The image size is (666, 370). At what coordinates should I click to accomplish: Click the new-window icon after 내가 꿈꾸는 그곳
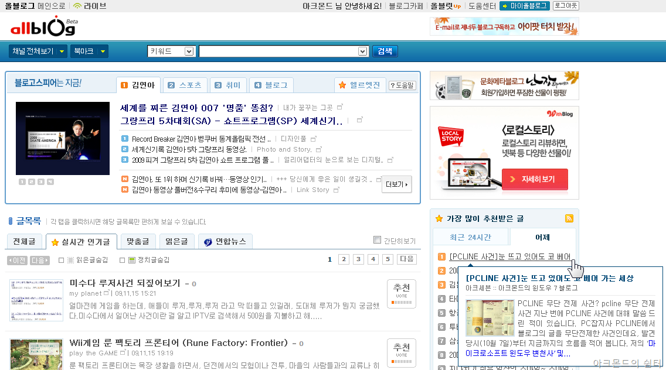340,107
